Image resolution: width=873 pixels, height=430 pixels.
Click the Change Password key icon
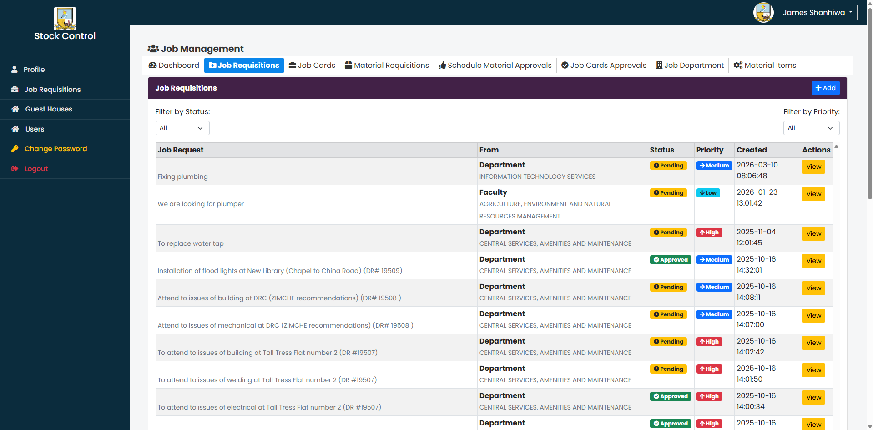click(x=14, y=148)
